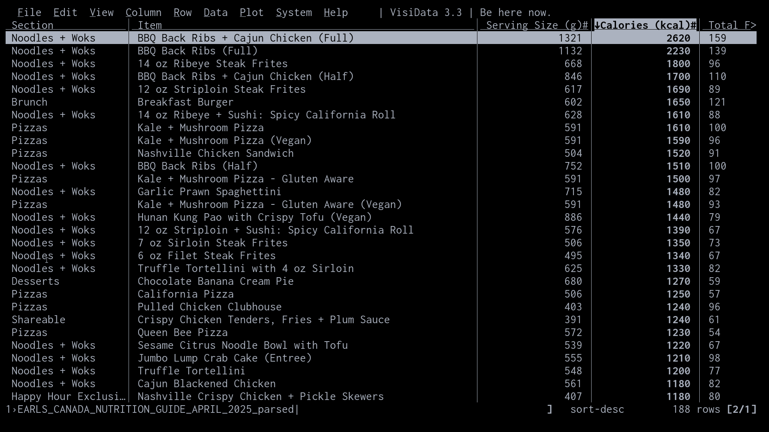This screenshot has height=432, width=769.
Task: Click the 2230 calories cell
Action: (x=678, y=51)
